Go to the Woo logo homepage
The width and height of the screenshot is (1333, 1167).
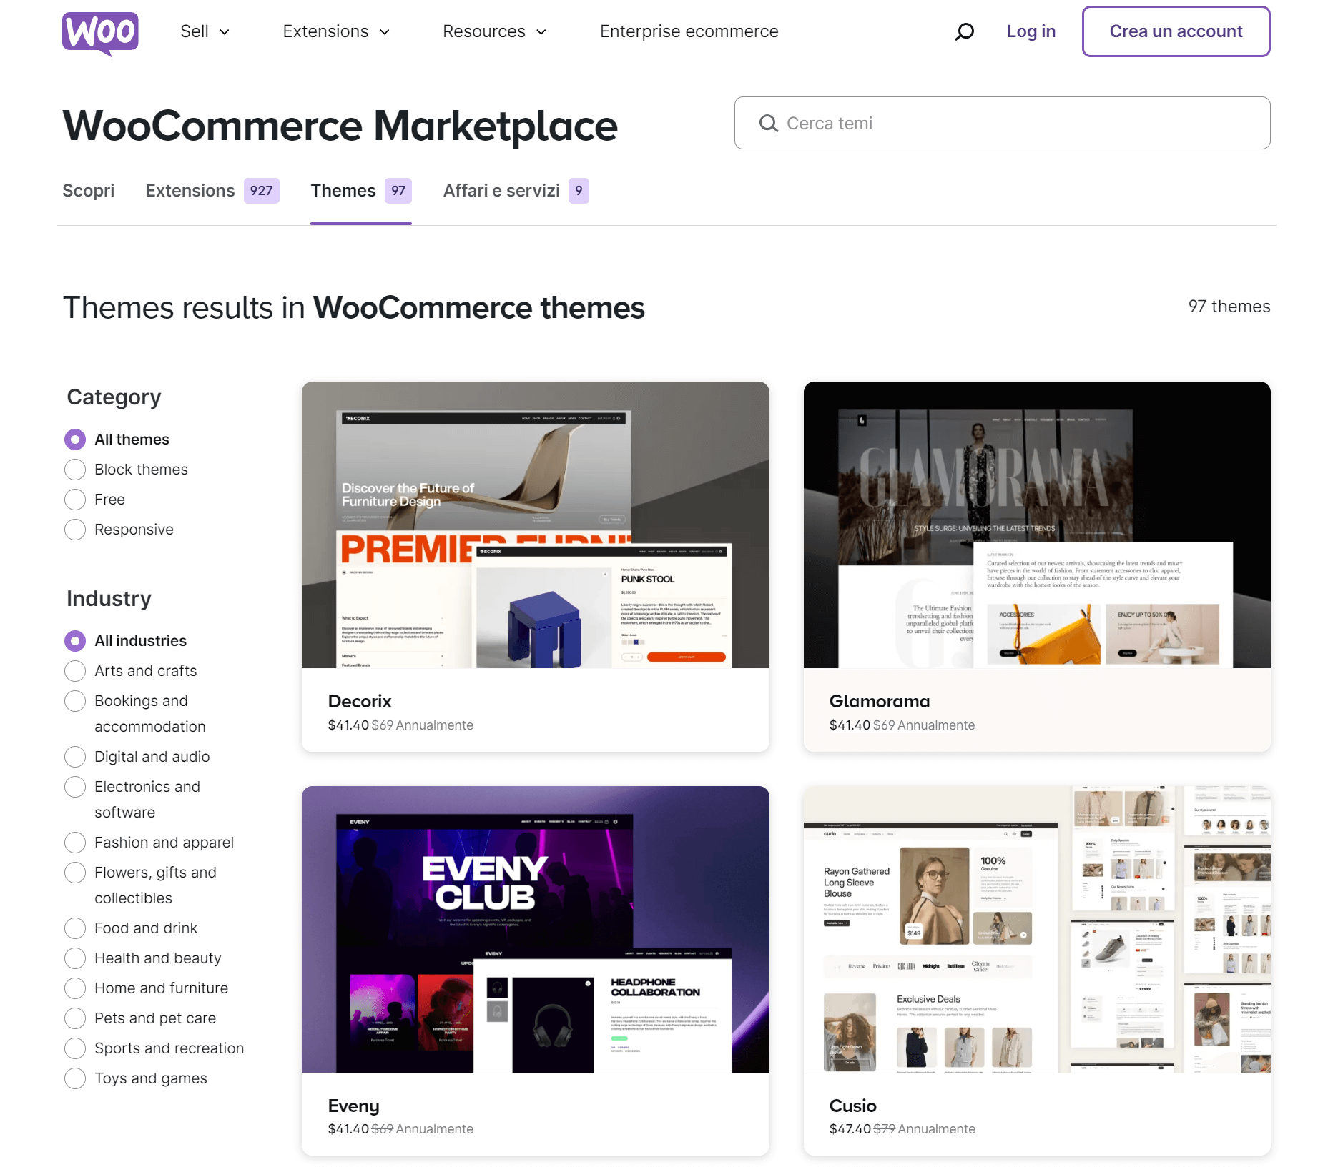[x=100, y=33]
